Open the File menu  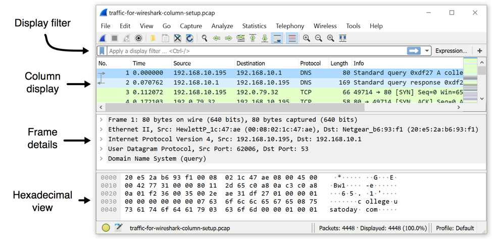pyautogui.click(x=106, y=26)
